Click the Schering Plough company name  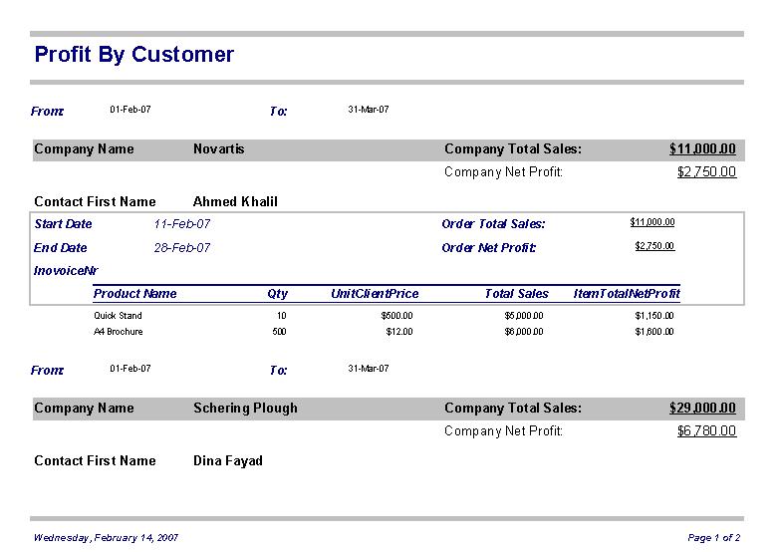245,409
